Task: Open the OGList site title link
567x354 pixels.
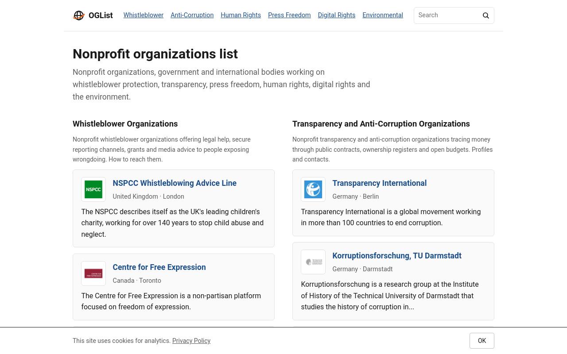Action: 101,15
